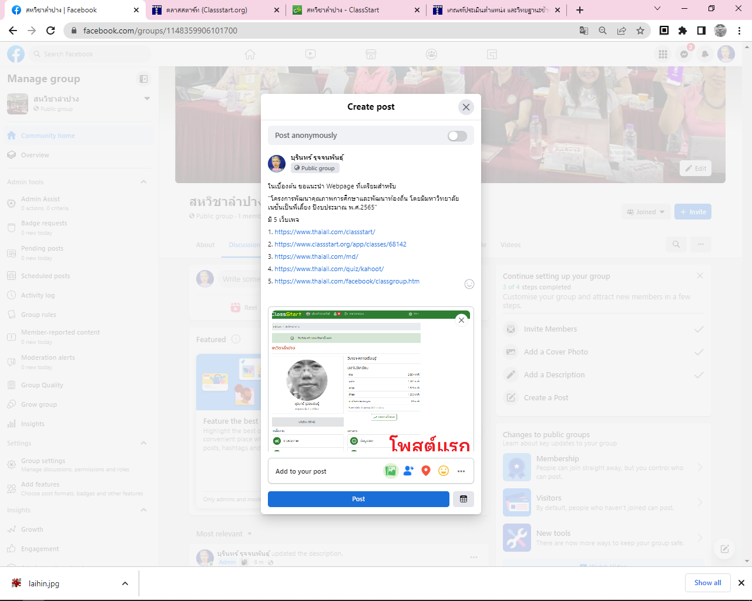The height and width of the screenshot is (601, 752).
Task: Edit the group cover photo
Action: 695,168
